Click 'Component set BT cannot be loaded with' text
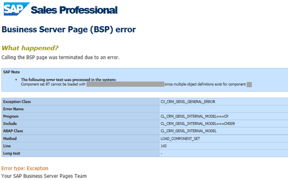This screenshot has height=180, width=288. (53, 84)
